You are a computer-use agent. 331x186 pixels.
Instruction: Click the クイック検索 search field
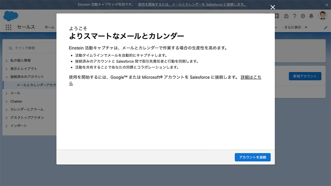(x=31, y=48)
